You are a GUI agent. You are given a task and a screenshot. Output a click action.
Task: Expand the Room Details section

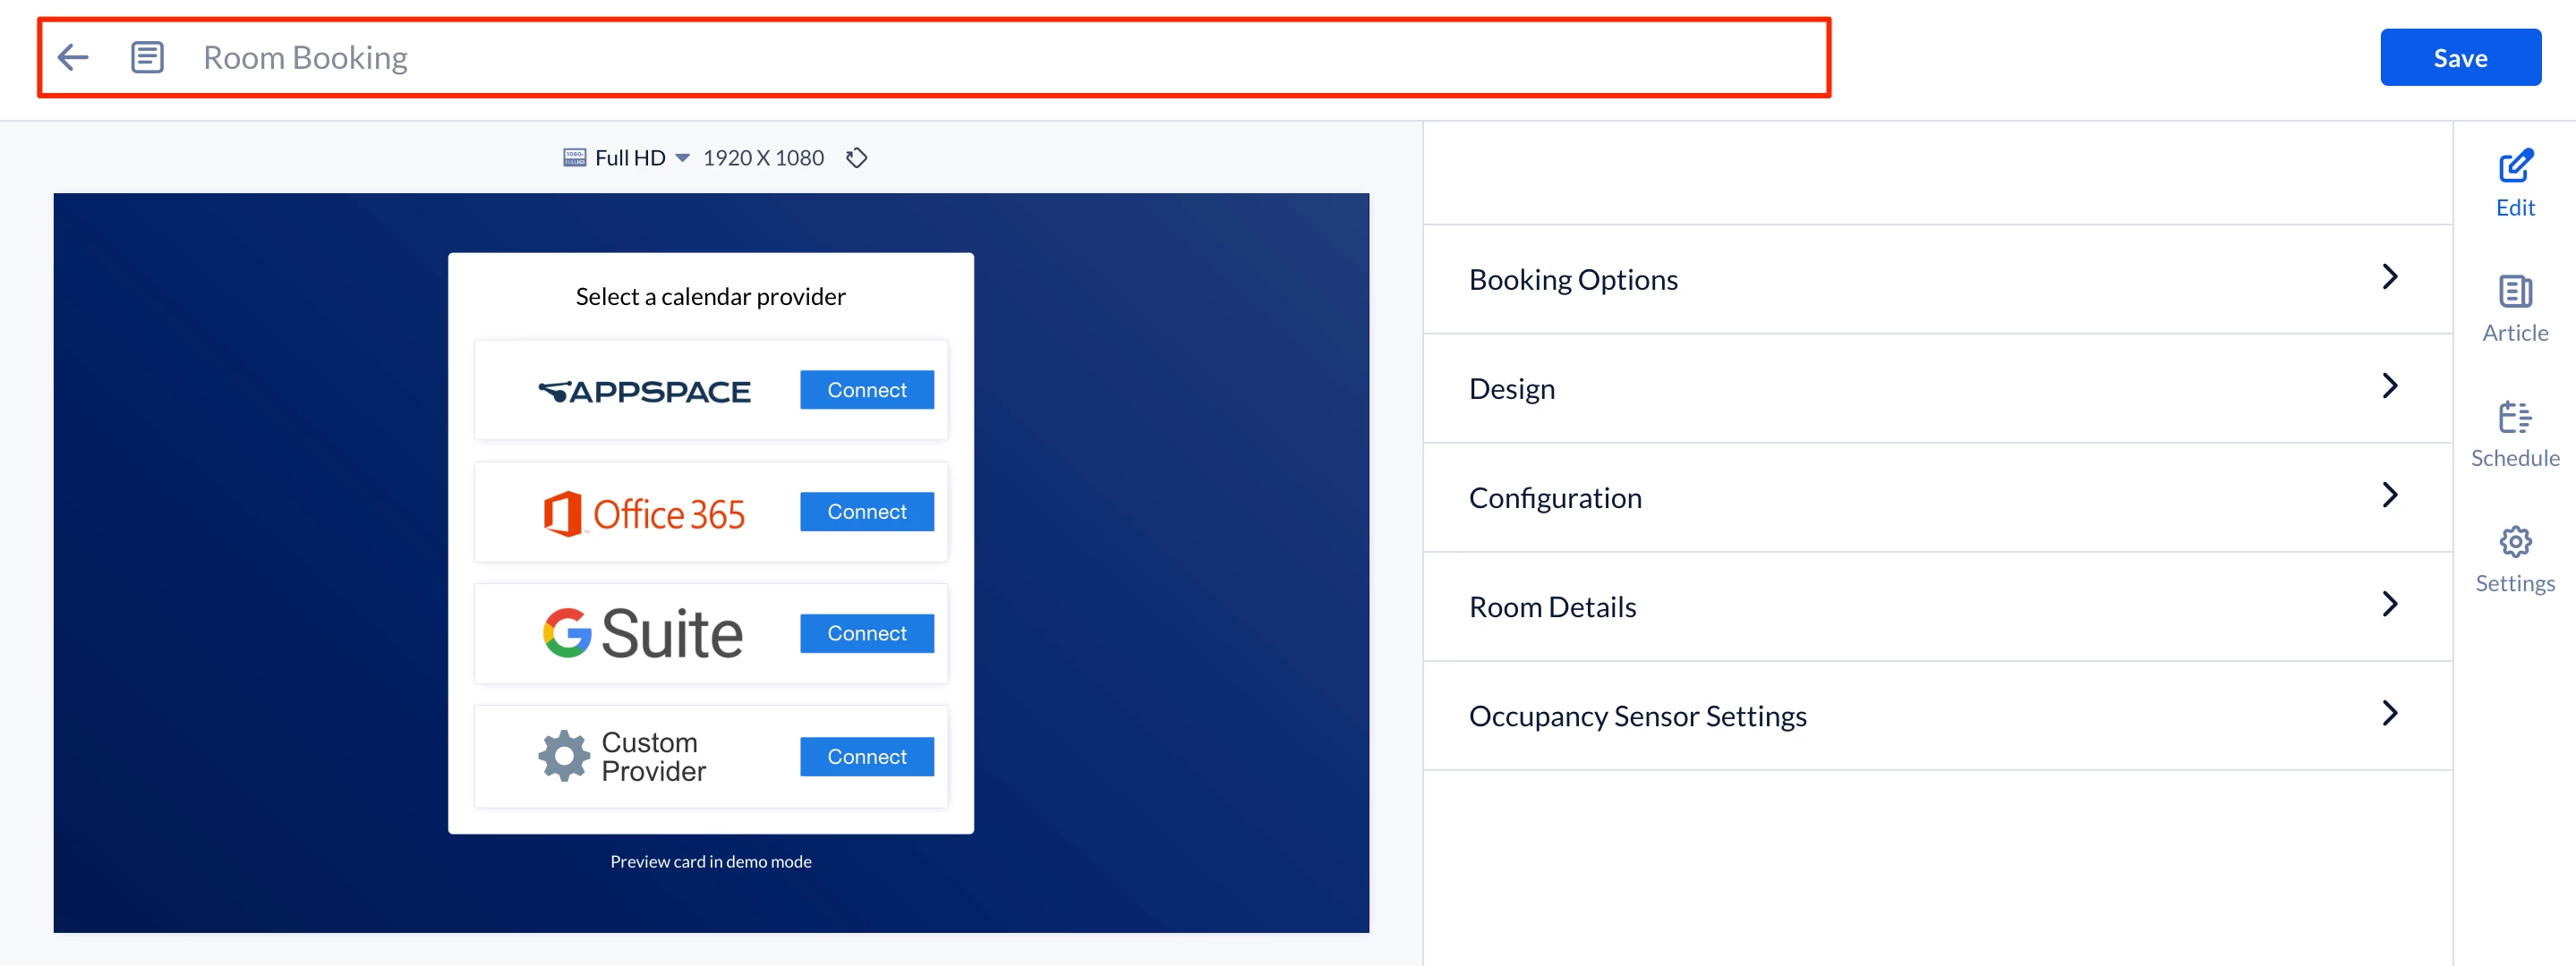[1936, 606]
